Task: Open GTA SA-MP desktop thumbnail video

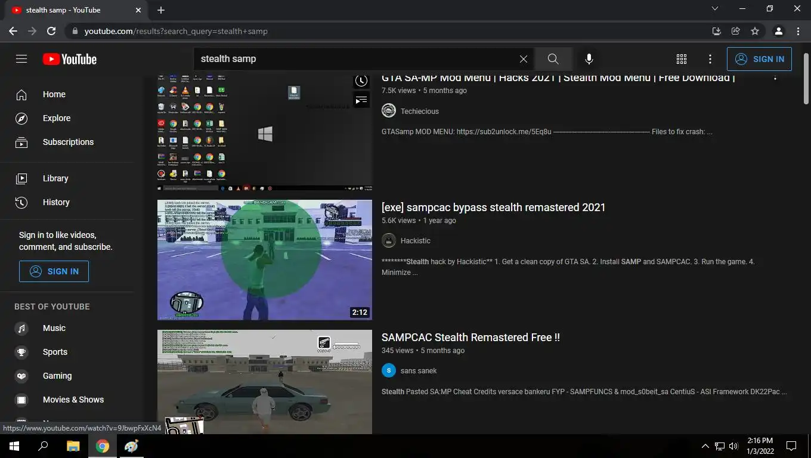Action: [265, 132]
